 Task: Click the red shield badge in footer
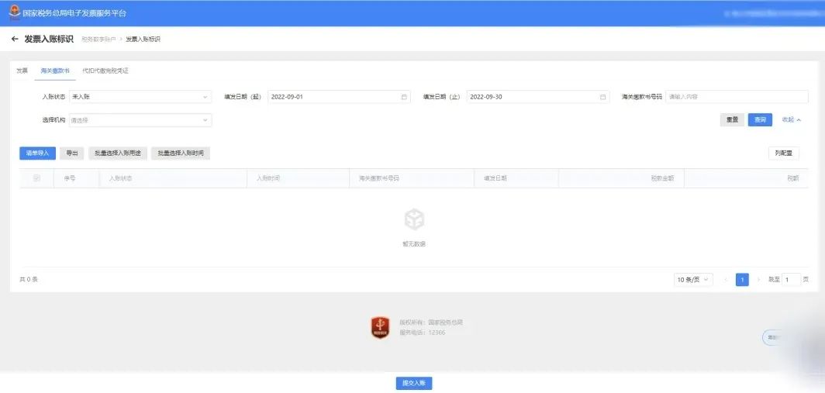380,327
